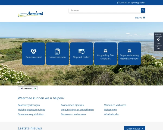
Task: Toggle Contrast verhogen
Action: [158, 37]
